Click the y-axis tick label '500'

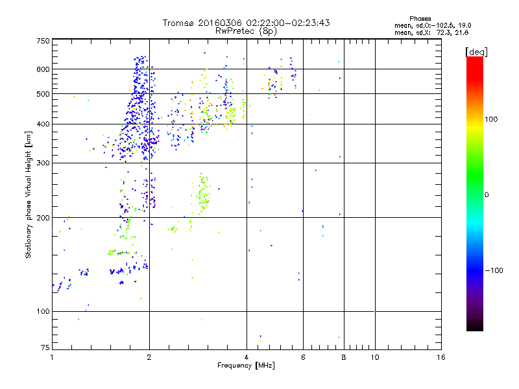coord(43,94)
